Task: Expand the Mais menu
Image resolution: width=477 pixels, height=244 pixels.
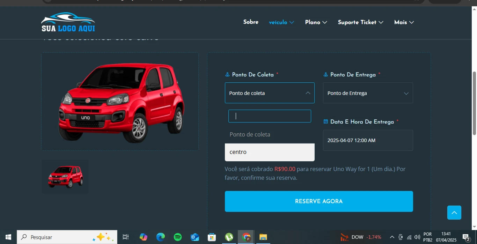Action: pos(404,22)
